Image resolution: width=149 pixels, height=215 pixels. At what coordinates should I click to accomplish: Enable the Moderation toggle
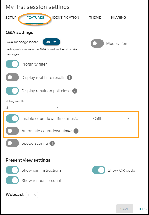click(x=97, y=44)
